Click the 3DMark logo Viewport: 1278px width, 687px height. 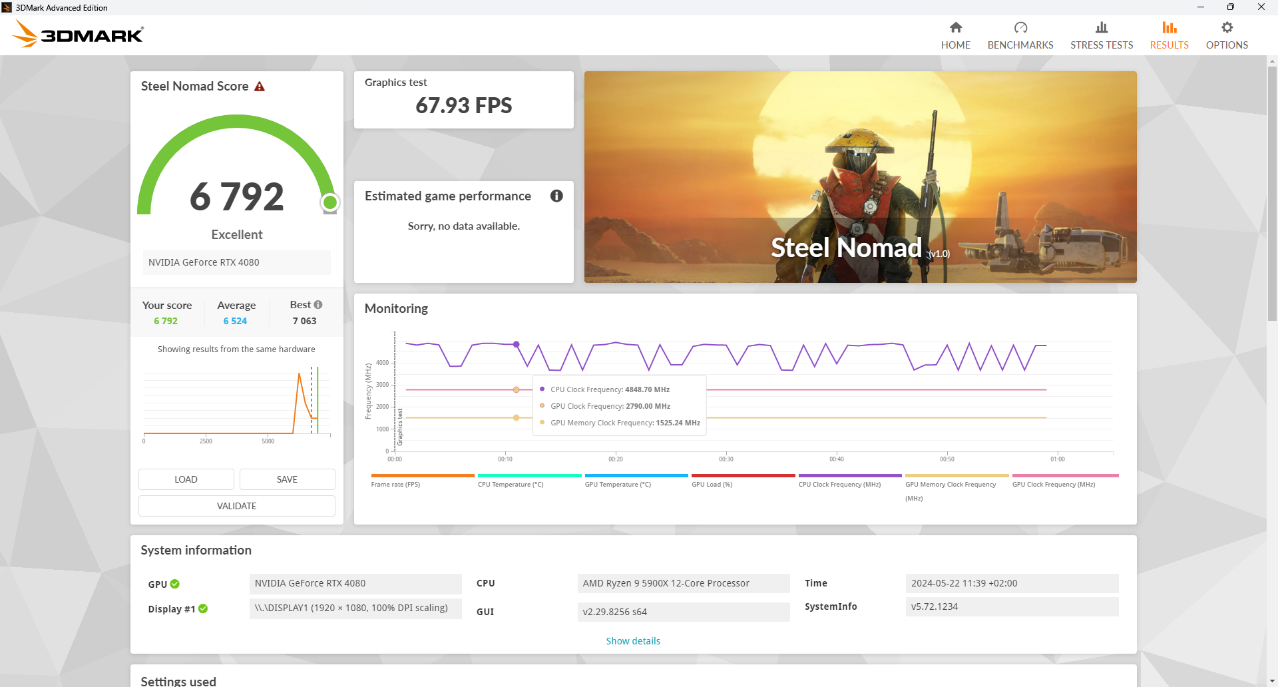tap(78, 34)
